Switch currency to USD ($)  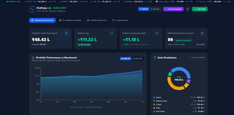(155, 9)
